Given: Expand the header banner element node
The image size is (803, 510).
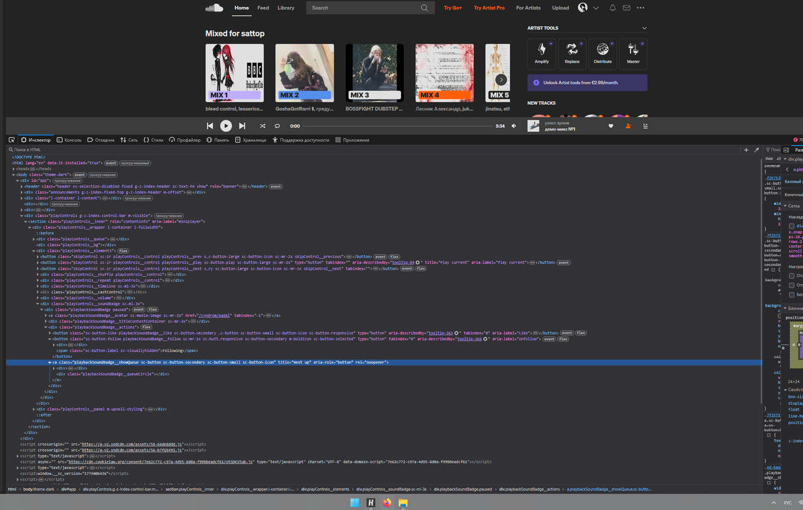Looking at the screenshot, I should (22, 186).
